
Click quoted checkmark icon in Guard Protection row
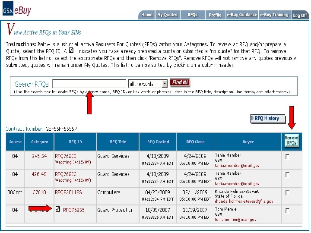pyautogui.click(x=58, y=209)
